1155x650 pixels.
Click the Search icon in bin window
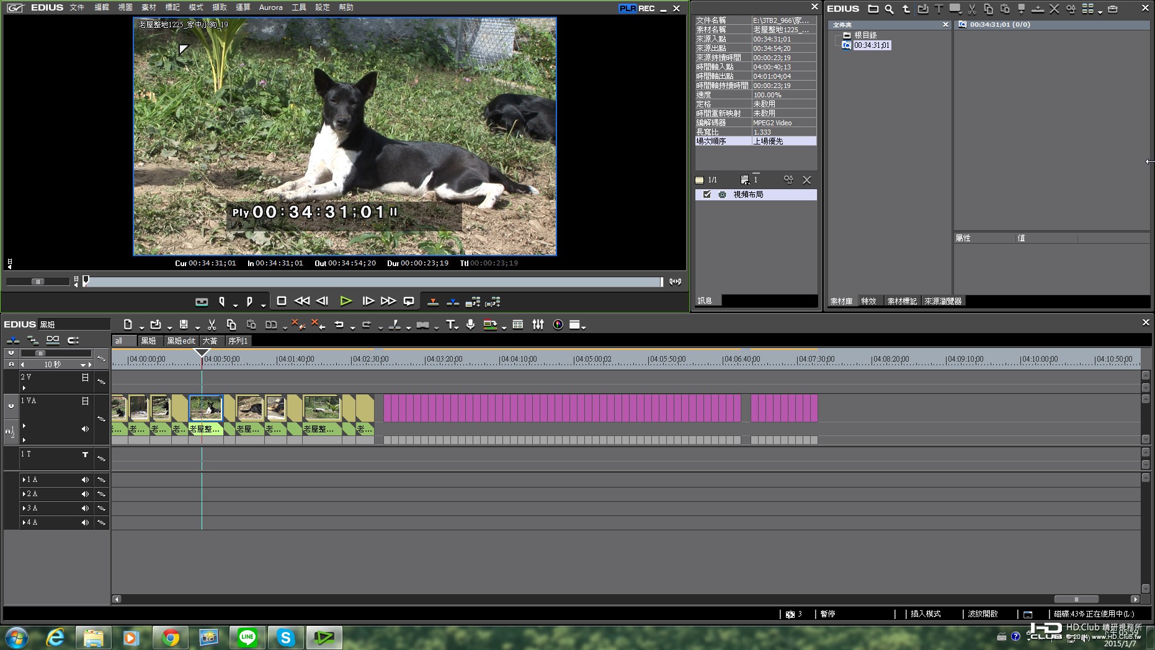(889, 9)
